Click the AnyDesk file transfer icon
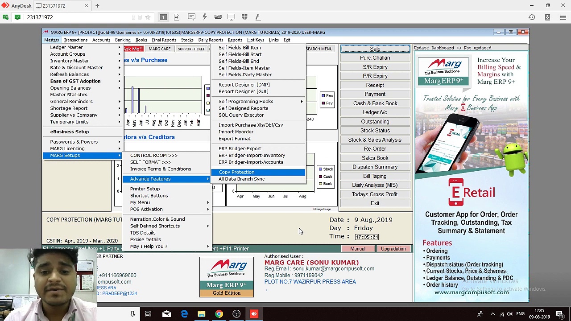571x321 pixels. [177, 17]
